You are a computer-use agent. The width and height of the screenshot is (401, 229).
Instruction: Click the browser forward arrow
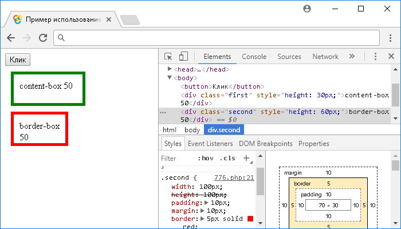pos(27,38)
